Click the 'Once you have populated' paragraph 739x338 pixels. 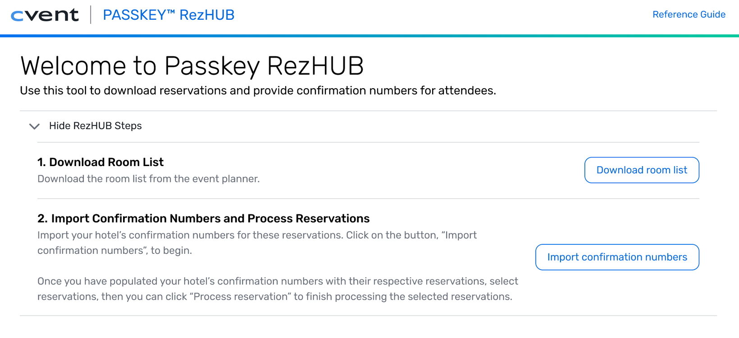pos(278,289)
